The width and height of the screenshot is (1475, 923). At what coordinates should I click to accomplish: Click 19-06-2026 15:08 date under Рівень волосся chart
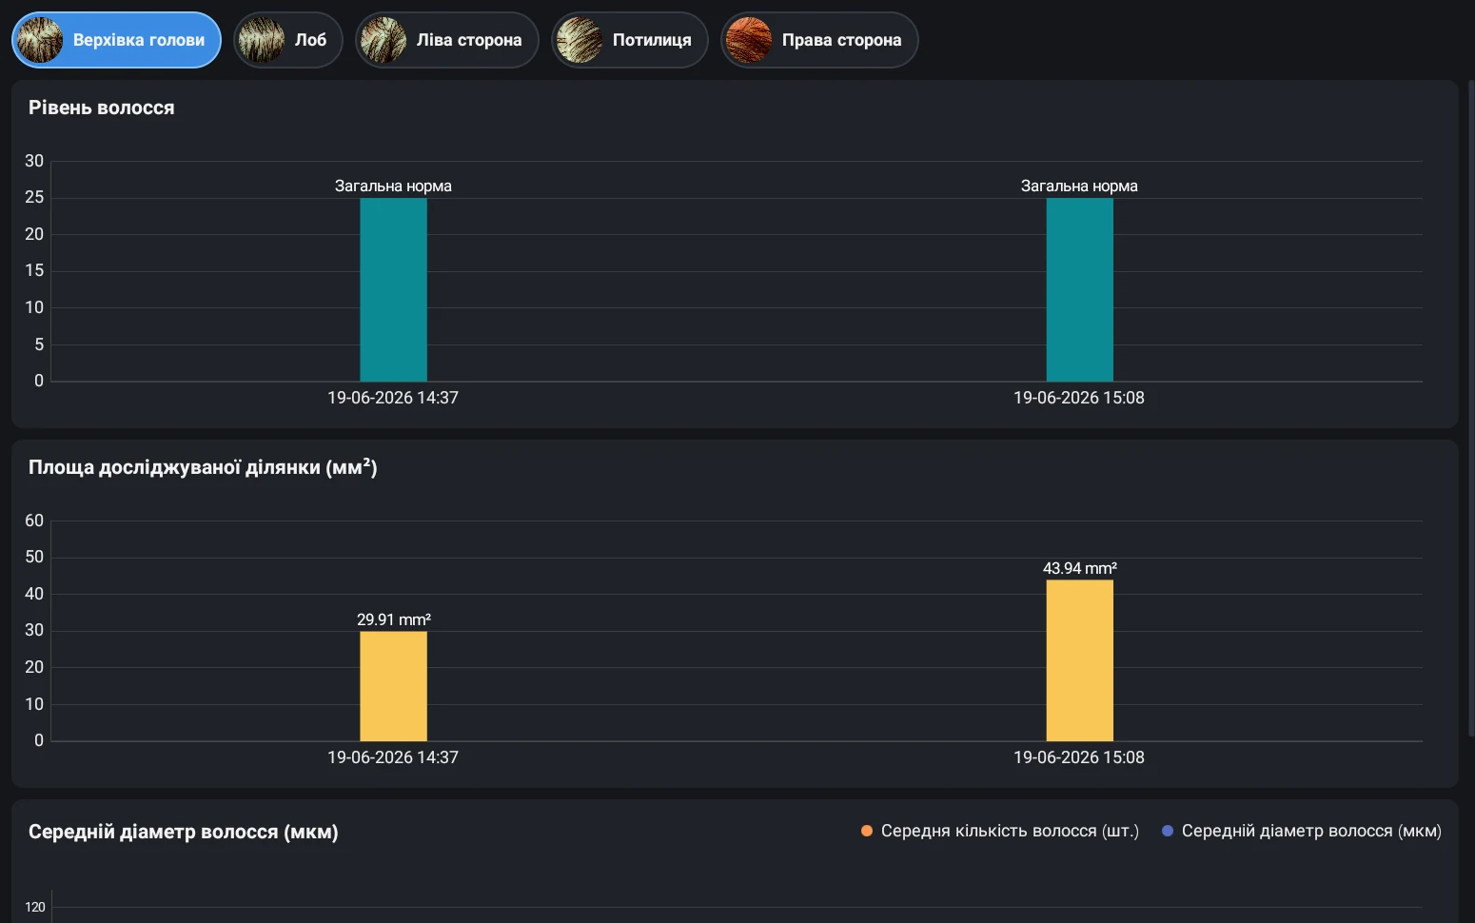click(x=1079, y=398)
